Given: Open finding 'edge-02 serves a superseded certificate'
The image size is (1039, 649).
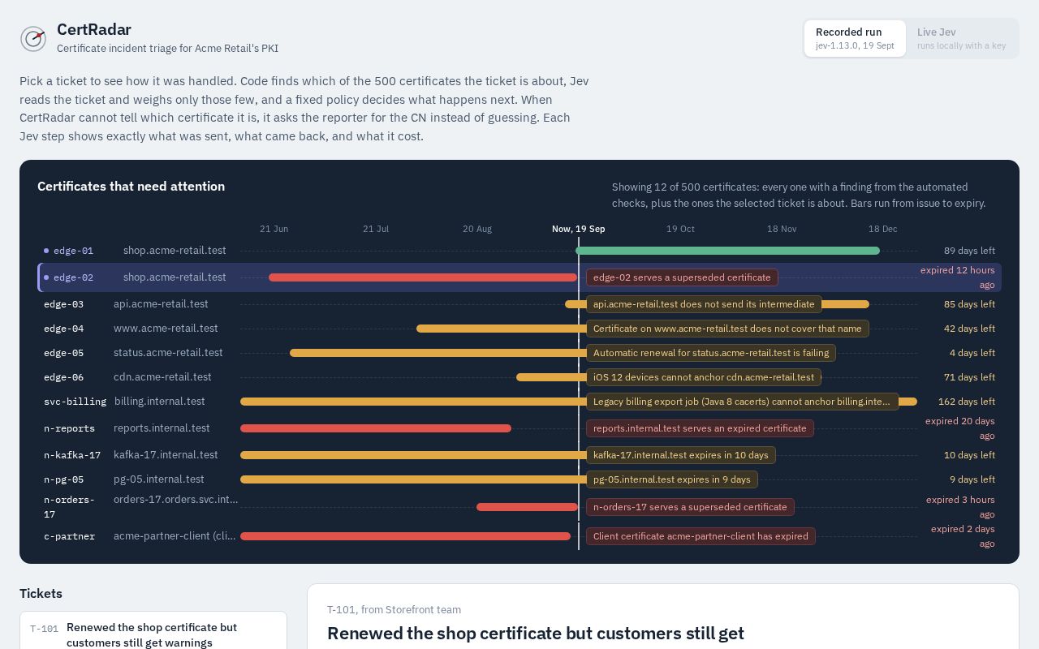Looking at the screenshot, I should coord(682,277).
